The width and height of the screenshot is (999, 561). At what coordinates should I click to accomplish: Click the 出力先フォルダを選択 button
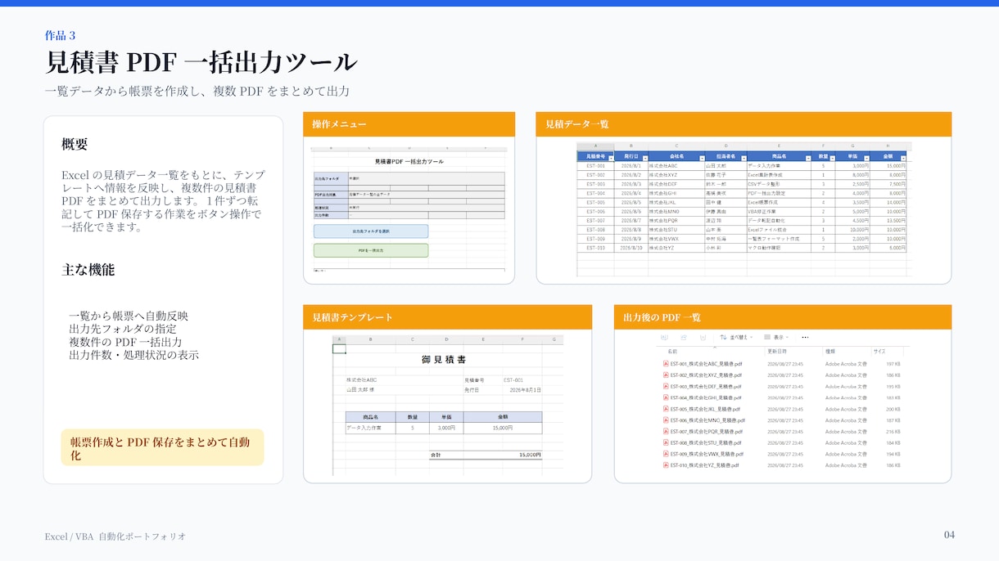371,231
